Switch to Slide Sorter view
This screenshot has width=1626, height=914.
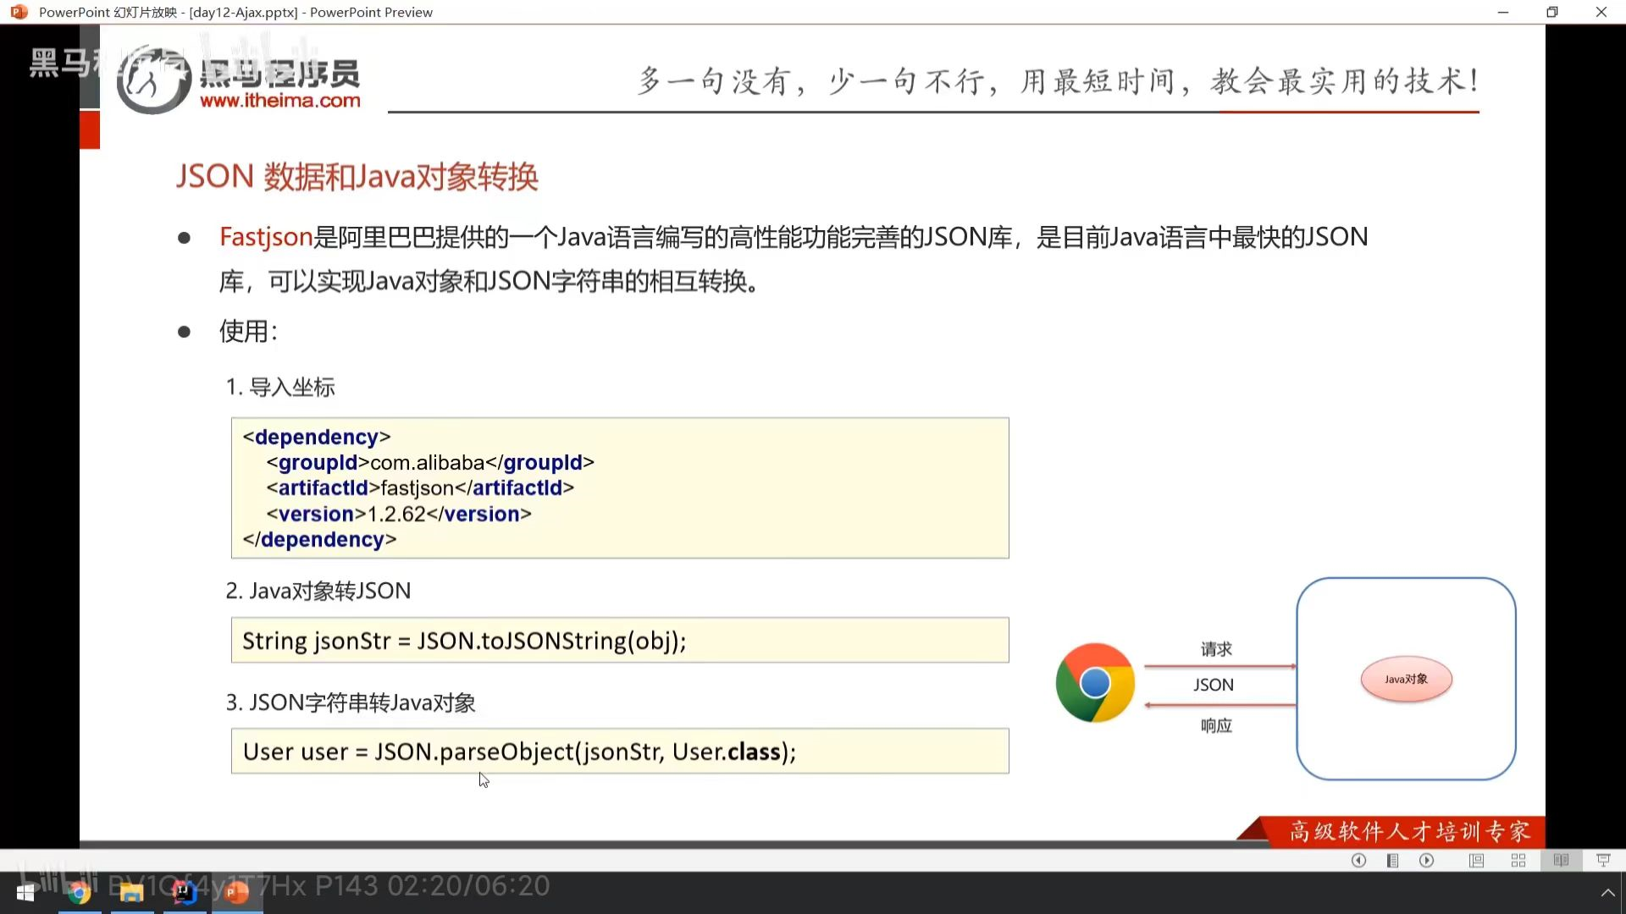(x=1518, y=861)
